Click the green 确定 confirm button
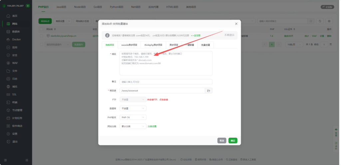The width and height of the screenshot is (341, 165). tap(233, 141)
